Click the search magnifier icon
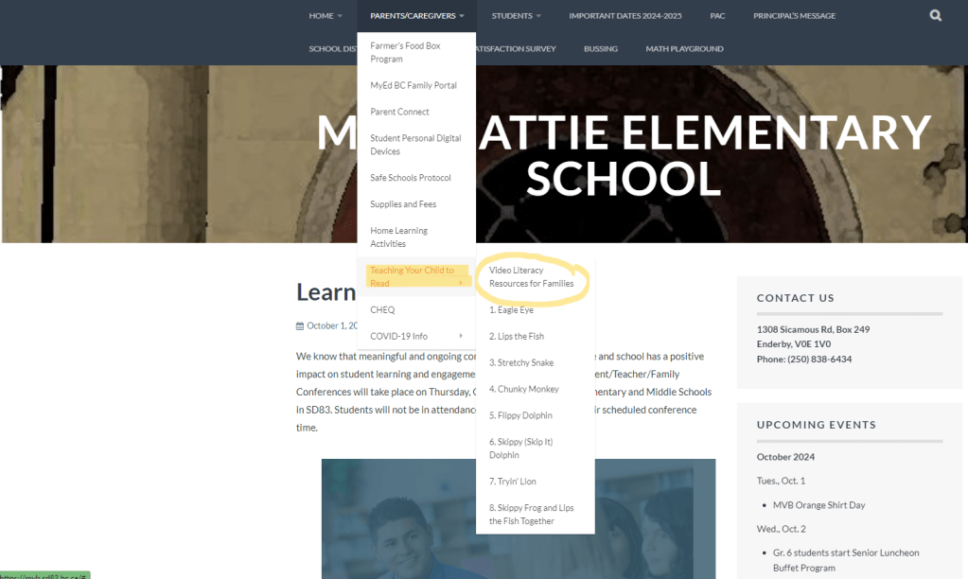This screenshot has height=579, width=968. (x=935, y=16)
